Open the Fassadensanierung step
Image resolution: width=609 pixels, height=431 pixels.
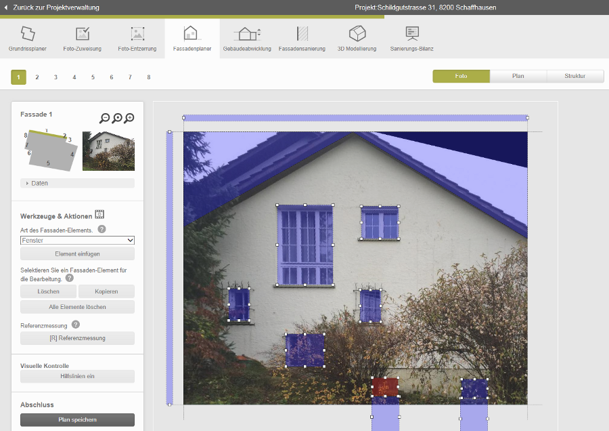(x=302, y=39)
